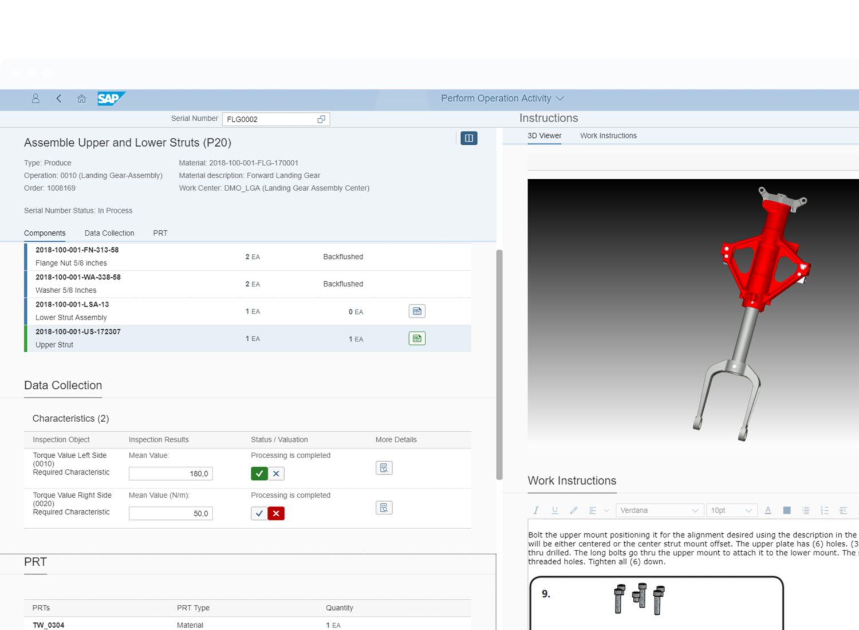Go back using the back arrow
The width and height of the screenshot is (859, 630).
point(59,99)
